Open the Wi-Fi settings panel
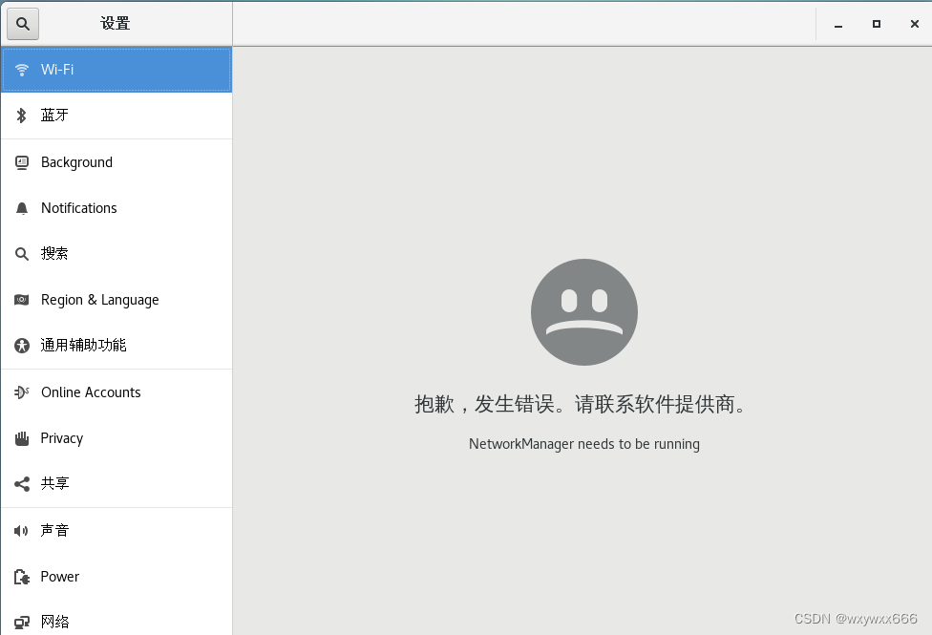The width and height of the screenshot is (932, 635). pyautogui.click(x=116, y=70)
